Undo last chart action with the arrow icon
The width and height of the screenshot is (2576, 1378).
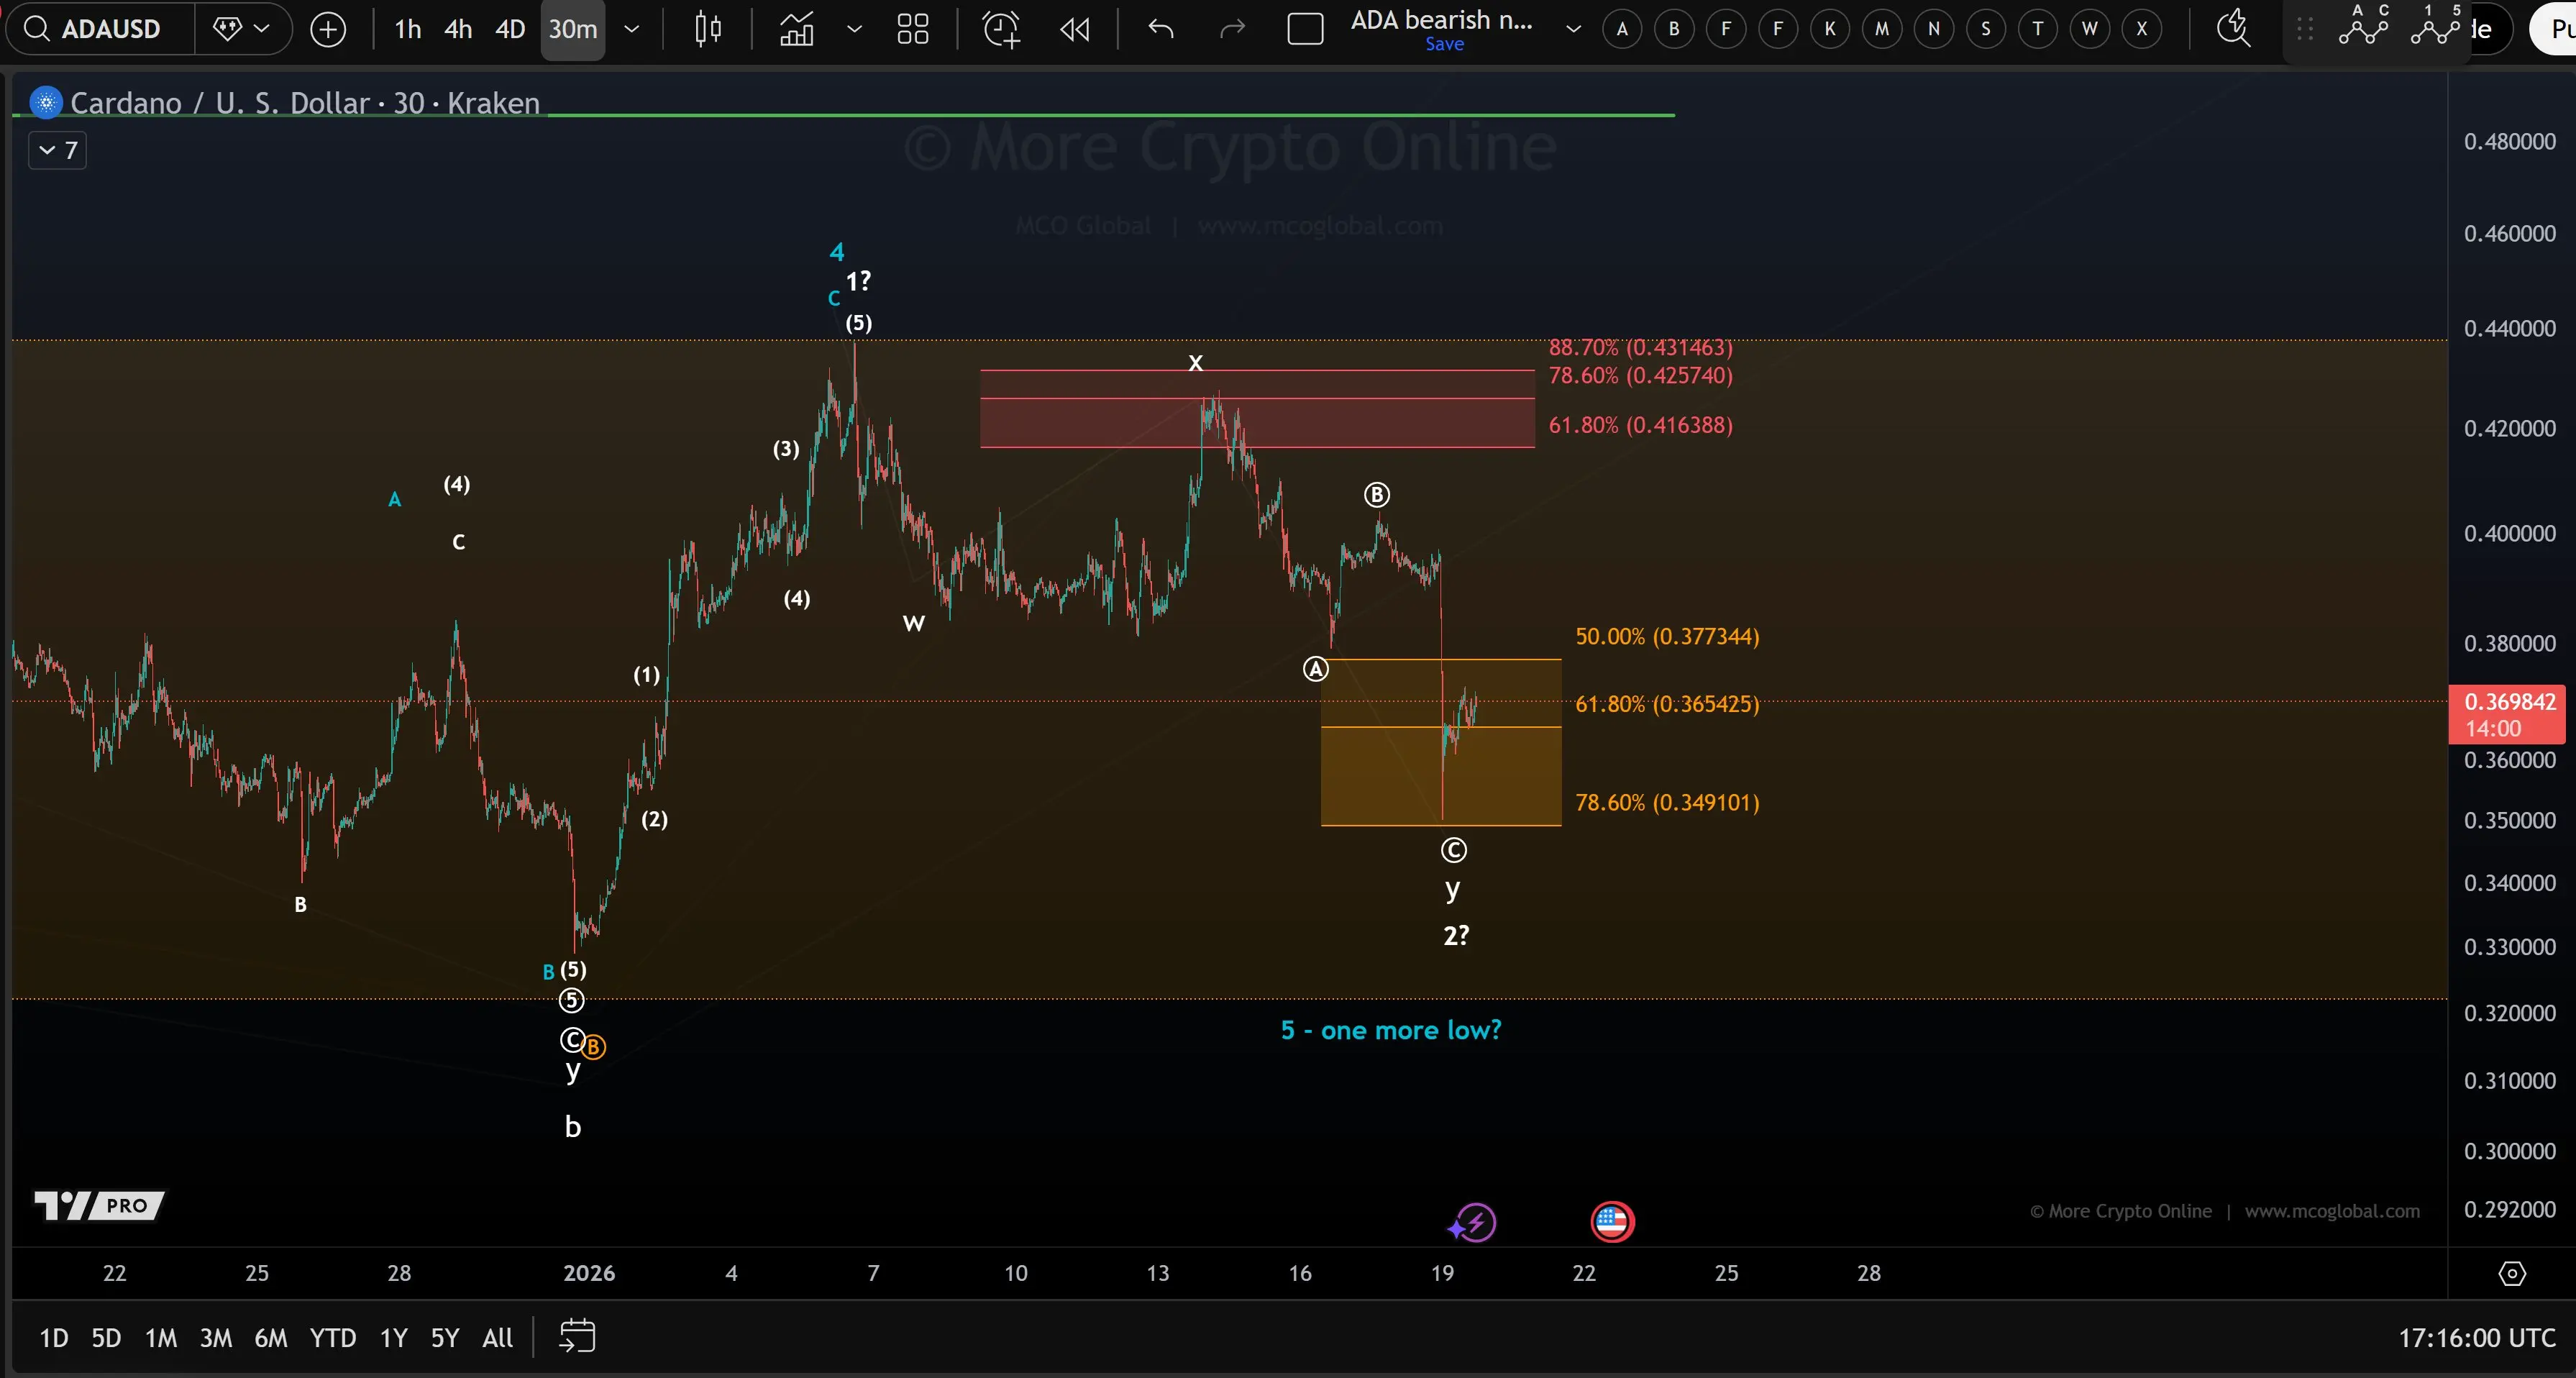pyautogui.click(x=1160, y=29)
